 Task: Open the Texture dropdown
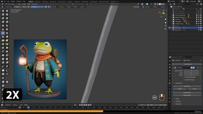click(62, 7)
